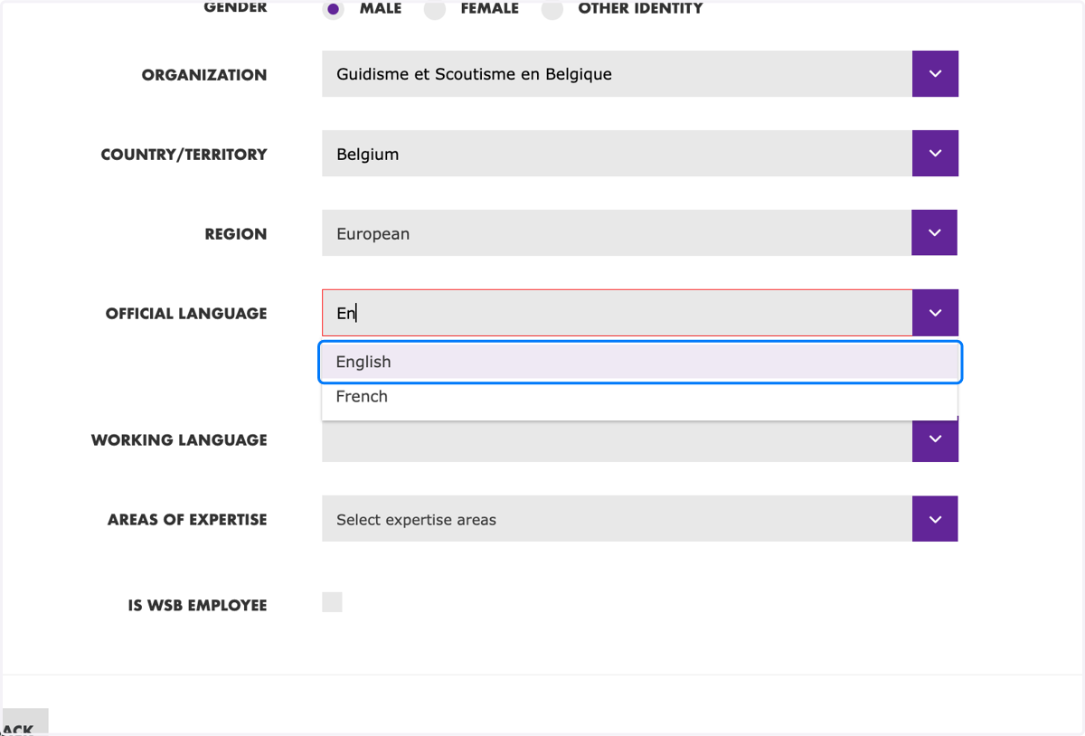Viewport: 1085px width, 736px height.
Task: Collapse the Official Language dropdown arrow
Action: tap(935, 313)
